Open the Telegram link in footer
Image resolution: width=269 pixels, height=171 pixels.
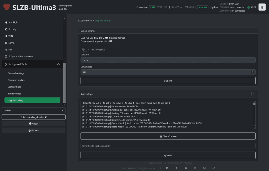click(167, 168)
